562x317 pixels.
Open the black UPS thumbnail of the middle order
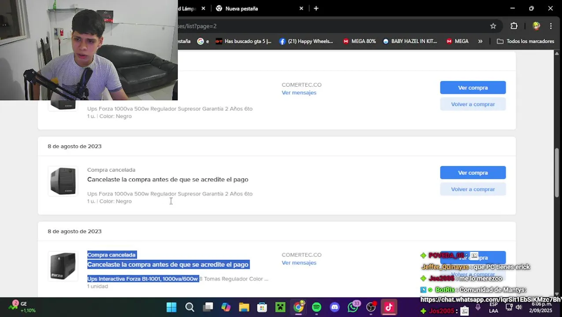click(63, 181)
